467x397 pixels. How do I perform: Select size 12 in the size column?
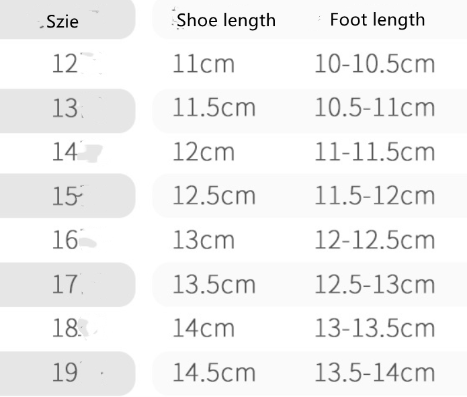pyautogui.click(x=66, y=64)
